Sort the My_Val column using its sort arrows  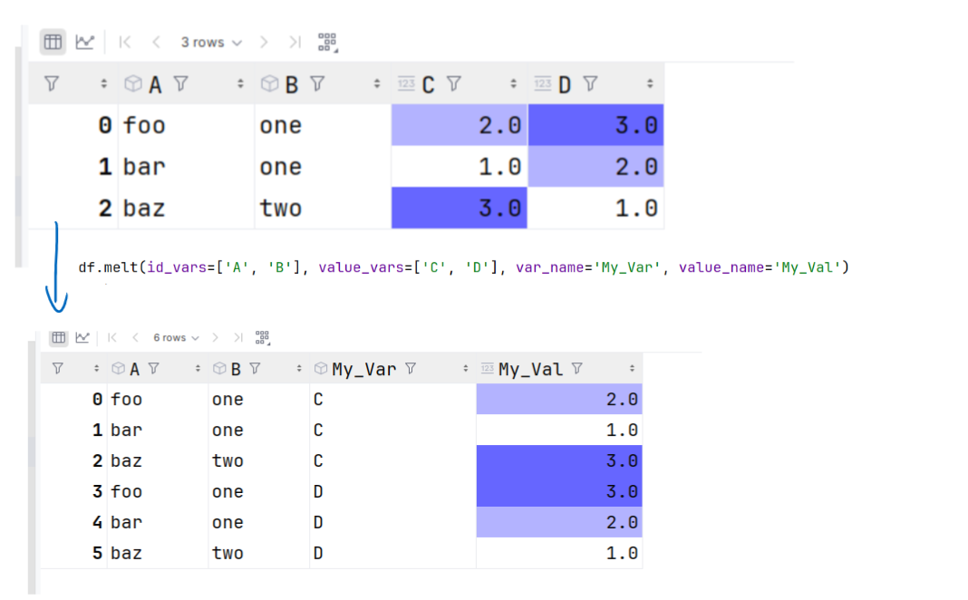(x=631, y=369)
